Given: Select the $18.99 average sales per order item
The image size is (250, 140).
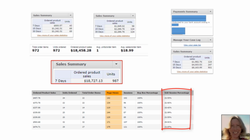Looking at the screenshot, I should (127, 51).
